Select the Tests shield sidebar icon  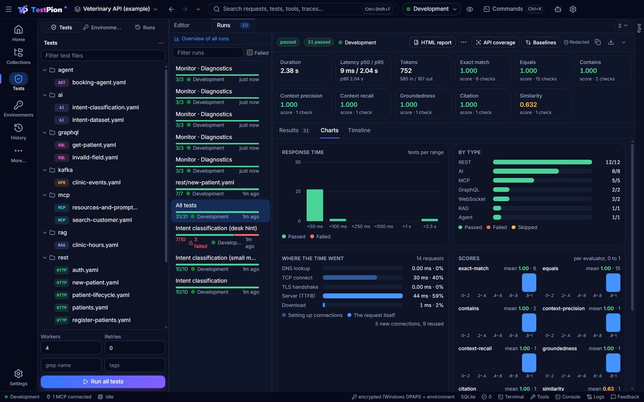click(x=18, y=79)
